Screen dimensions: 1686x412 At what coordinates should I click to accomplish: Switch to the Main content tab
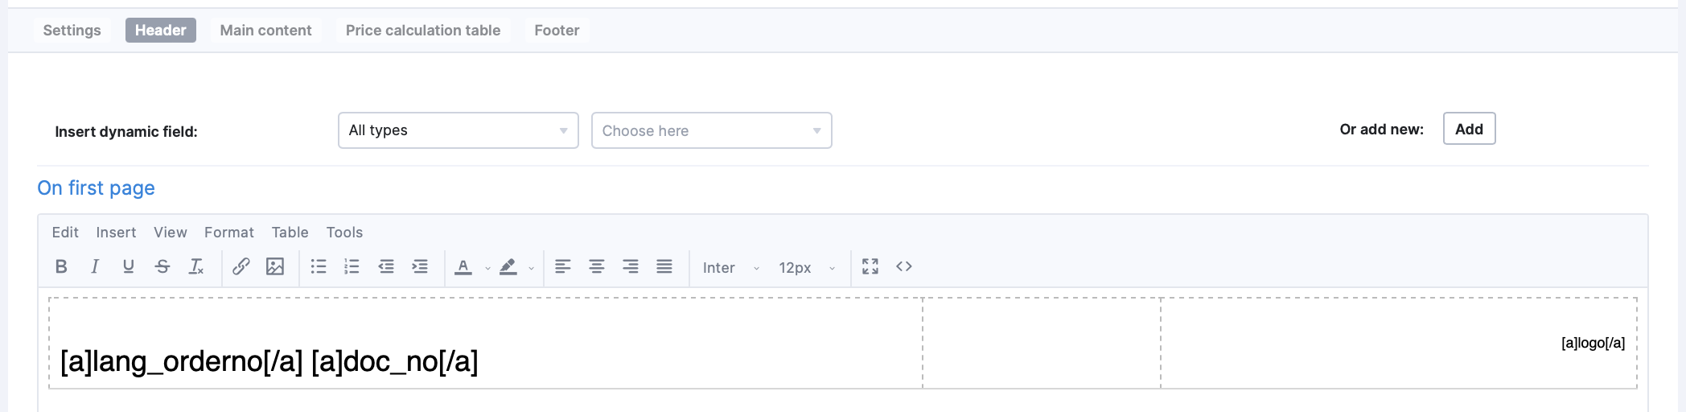pyautogui.click(x=265, y=31)
